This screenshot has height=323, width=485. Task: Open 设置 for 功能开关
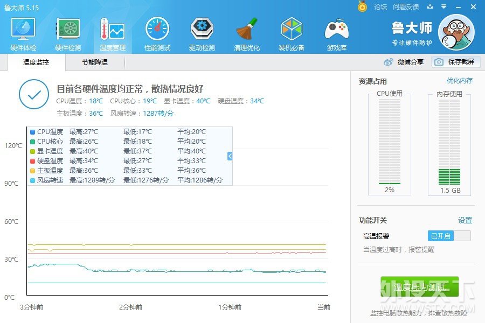[x=465, y=220]
